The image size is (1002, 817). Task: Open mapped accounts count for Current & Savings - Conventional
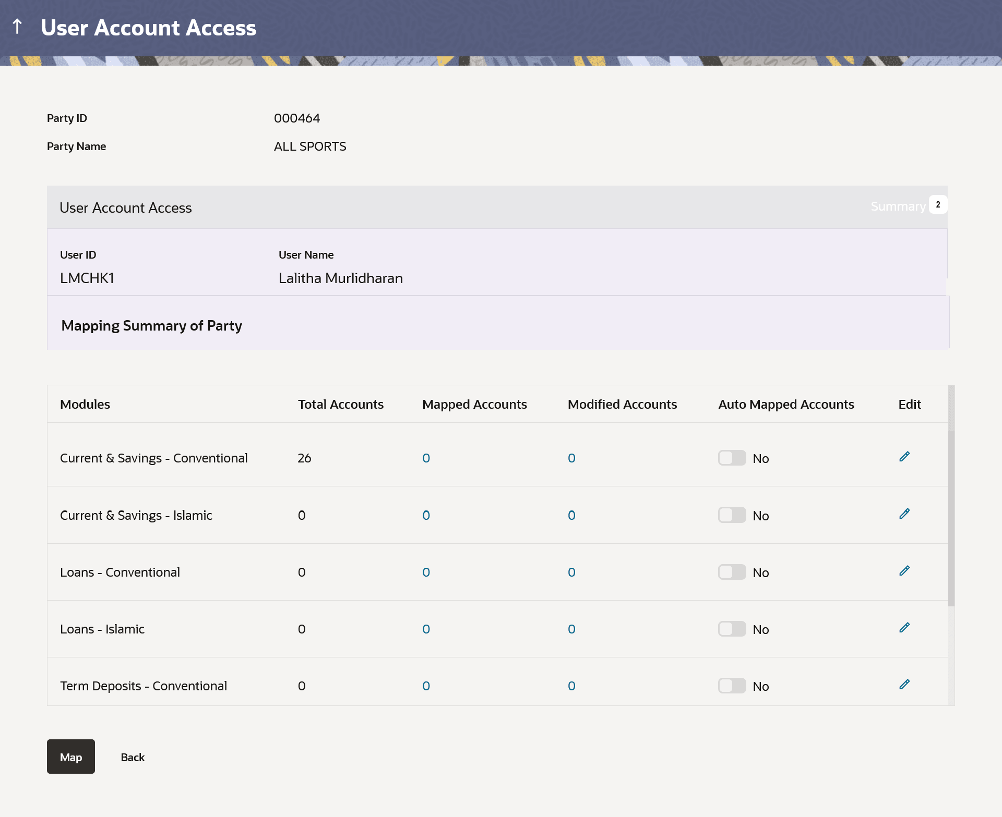pos(426,458)
